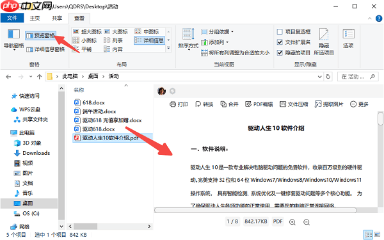Click the user avatar in the preview pane
The height and width of the screenshot is (240, 384).
(x=162, y=91)
